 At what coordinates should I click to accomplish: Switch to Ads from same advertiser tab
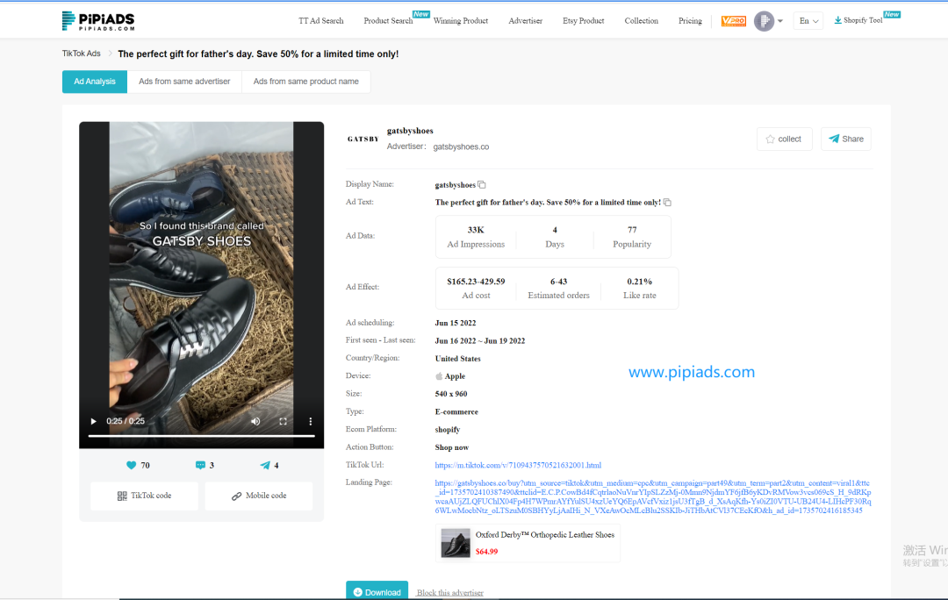tap(184, 82)
